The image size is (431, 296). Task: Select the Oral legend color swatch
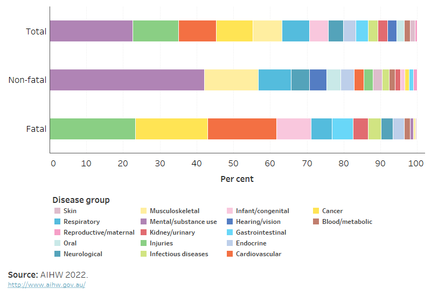(57, 243)
